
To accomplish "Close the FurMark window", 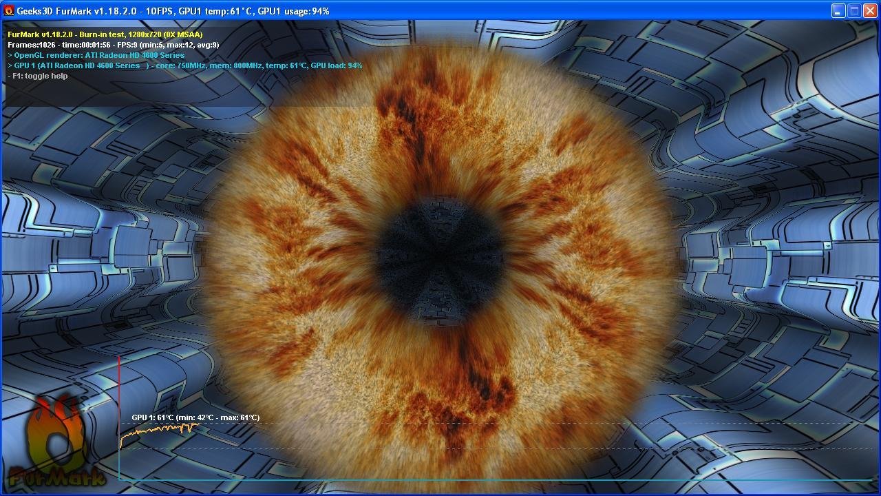I will coord(871,11).
